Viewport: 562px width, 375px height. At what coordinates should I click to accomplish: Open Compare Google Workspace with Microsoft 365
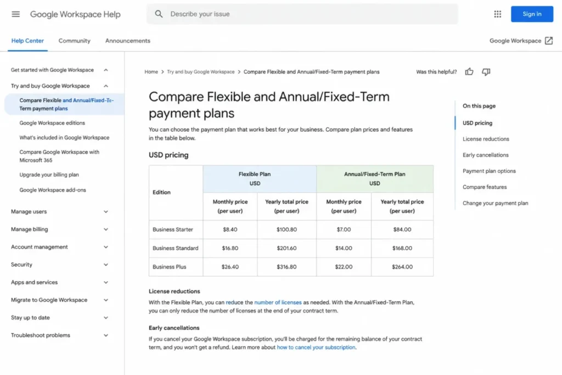(59, 156)
